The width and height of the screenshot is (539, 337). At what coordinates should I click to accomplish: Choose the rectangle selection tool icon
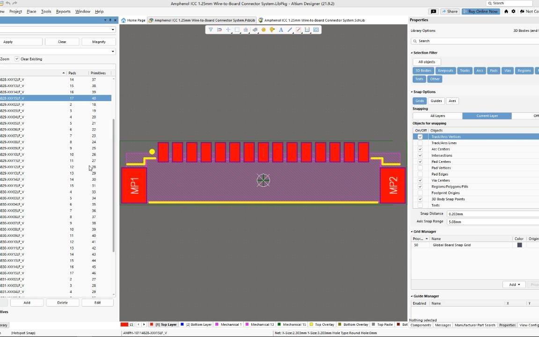[x=237, y=30]
